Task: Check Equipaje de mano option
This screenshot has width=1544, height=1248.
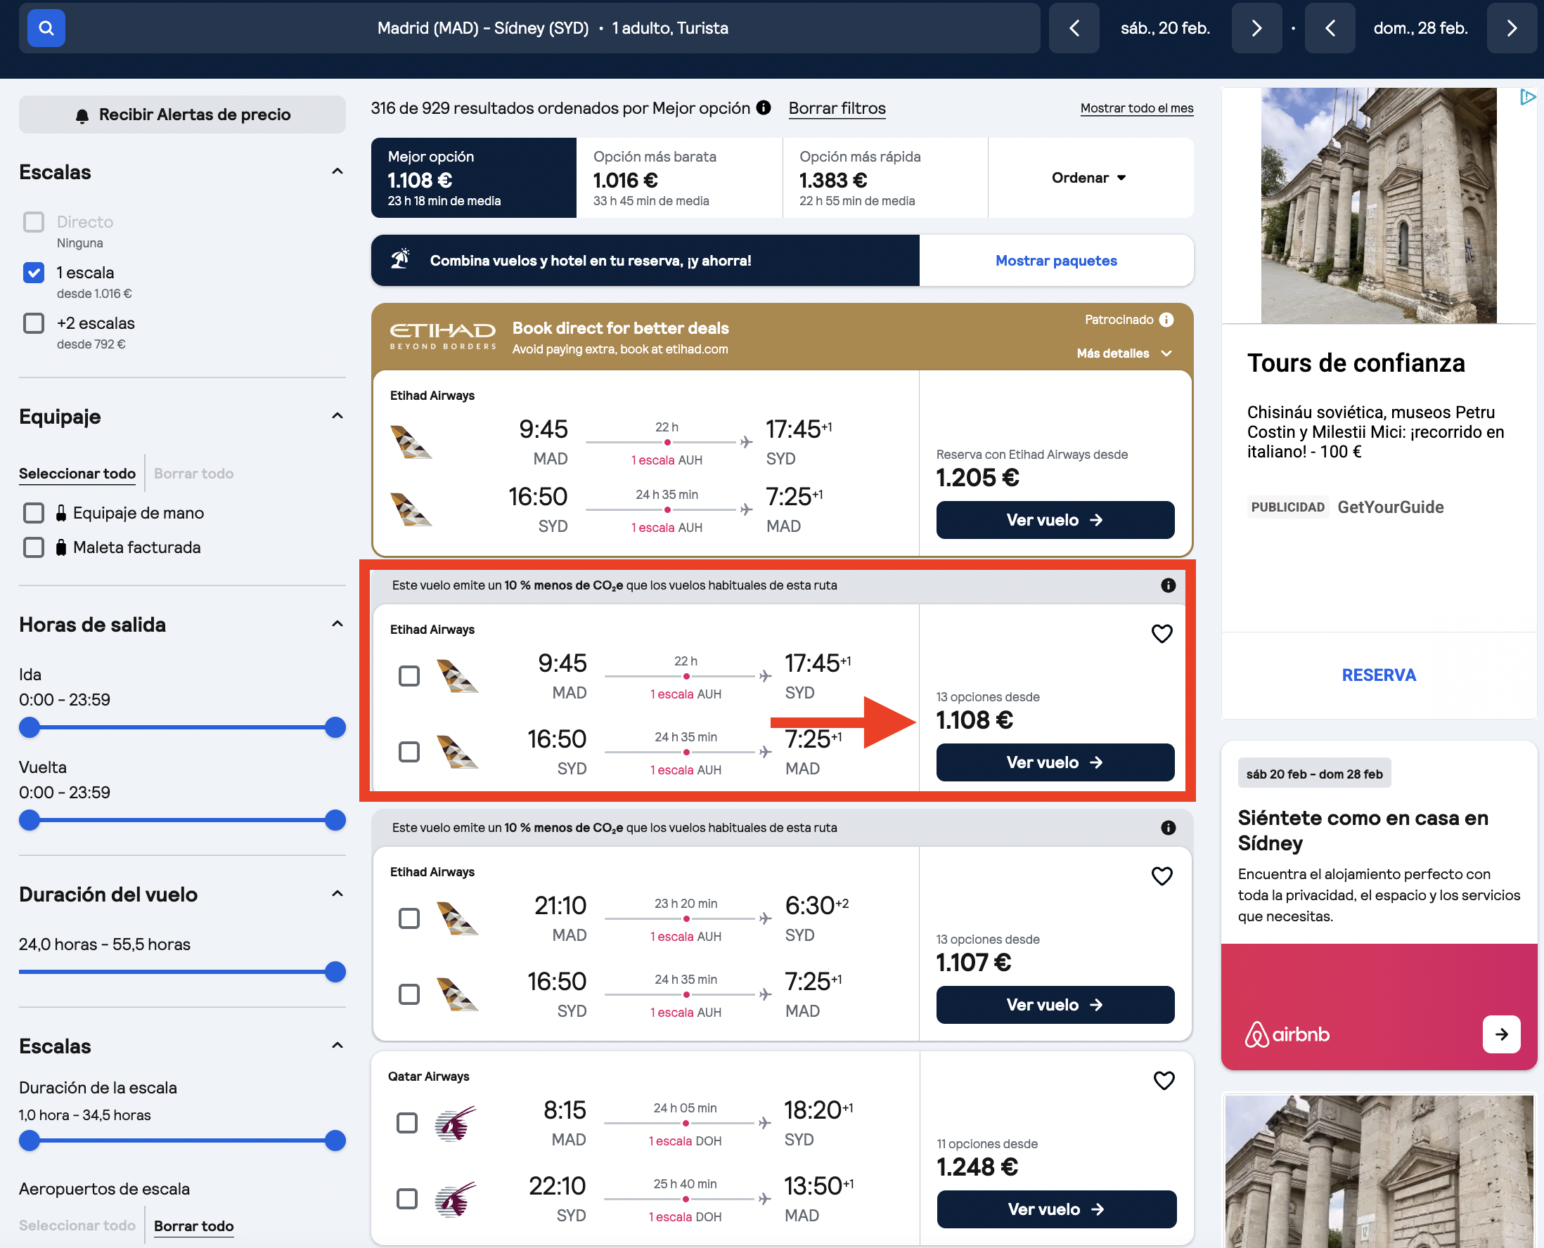Action: tap(34, 512)
